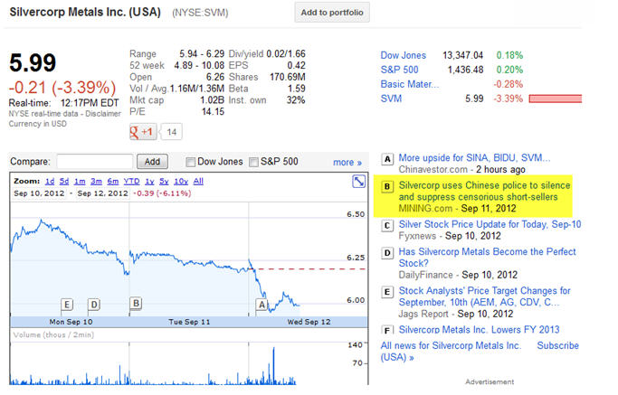Click the B flag marker on the chart
618x395 pixels.
click(x=136, y=304)
